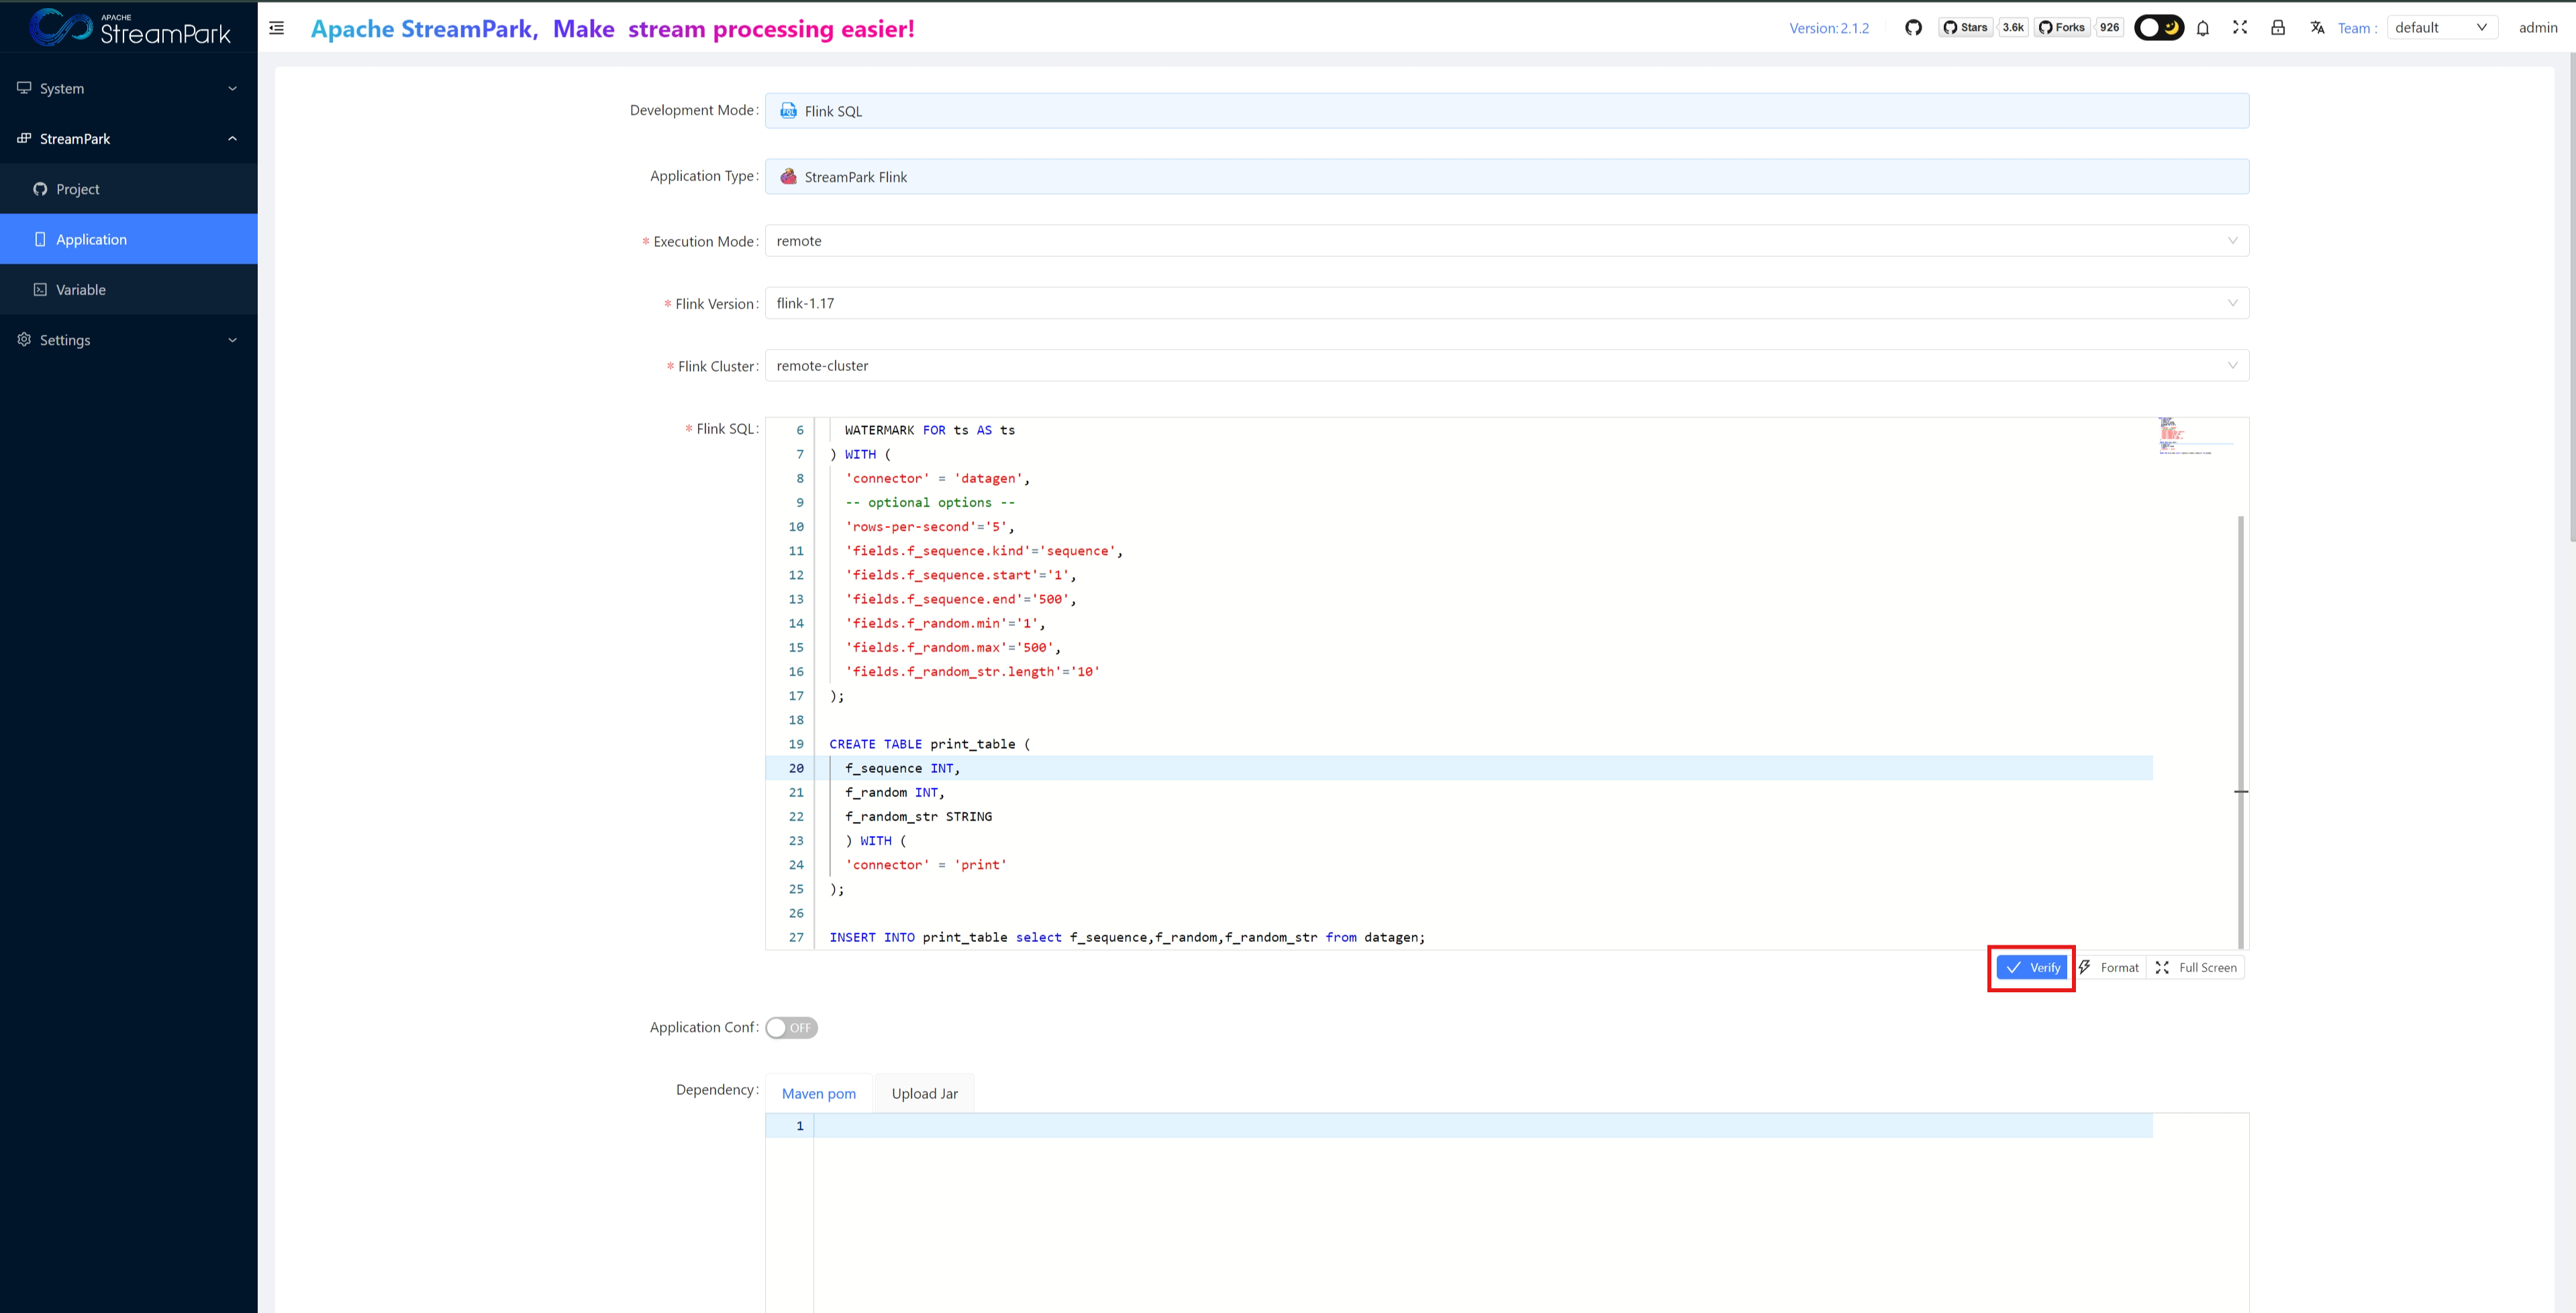Switch to the Upload Jar tab
Screen dimensions: 2576x1313
pos(924,1093)
